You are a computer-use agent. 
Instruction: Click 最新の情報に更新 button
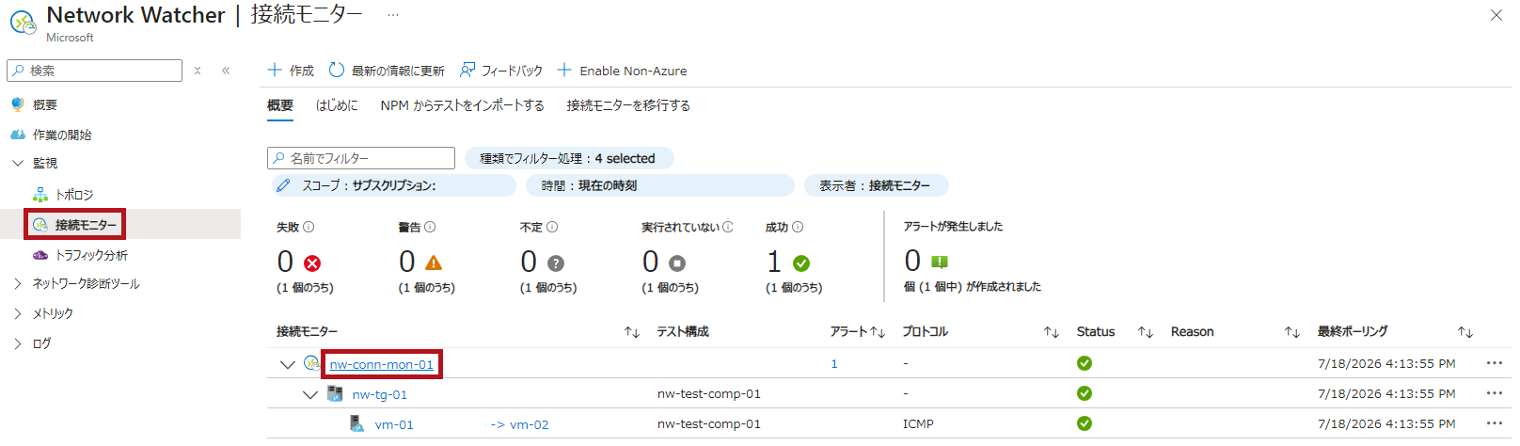point(387,71)
